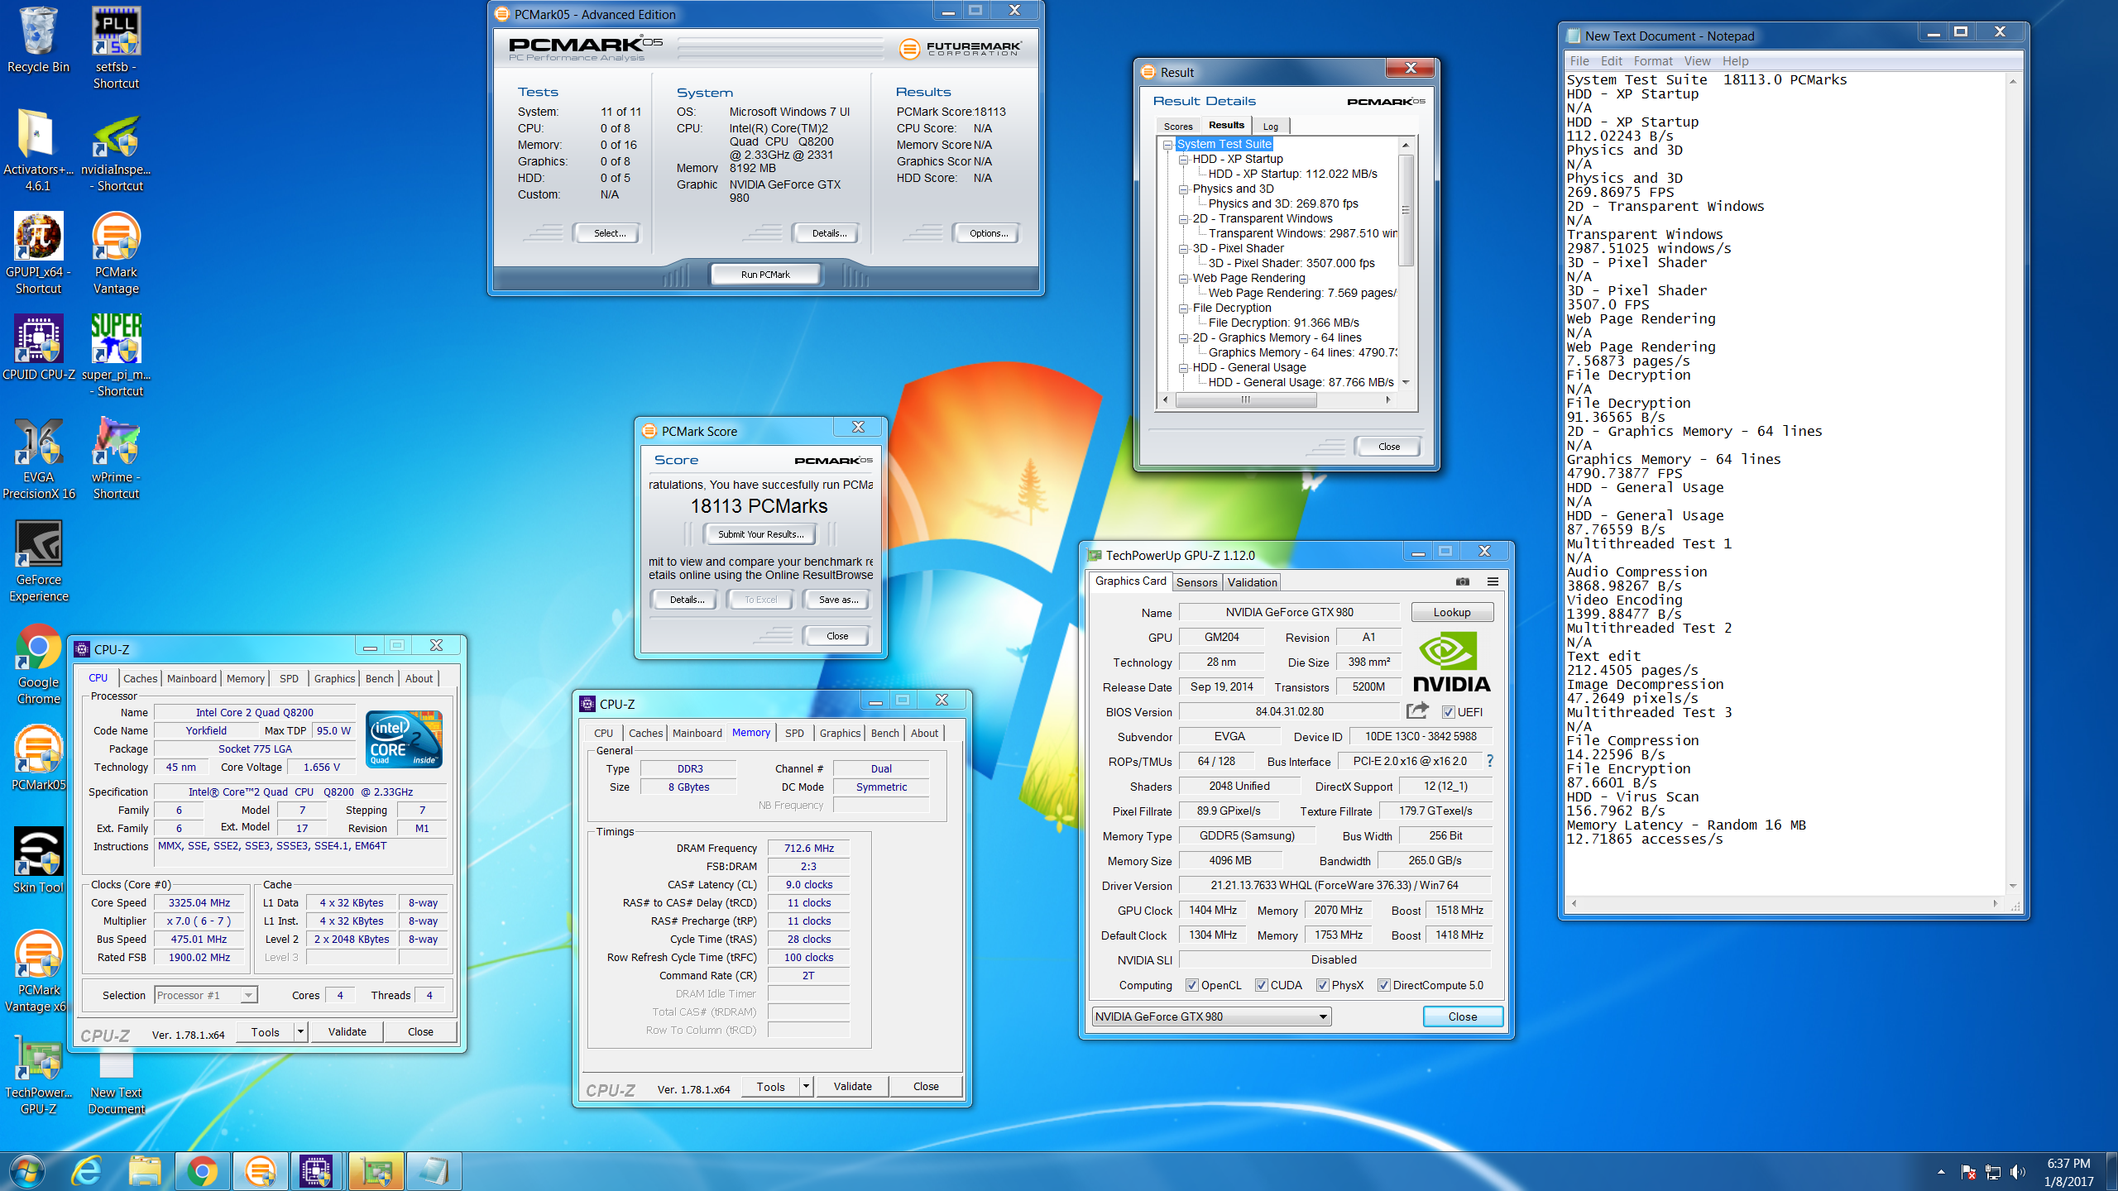Click the Name field showing Intel Core 2 Quad Q8200
This screenshot has height=1191, width=2118.
click(x=255, y=712)
